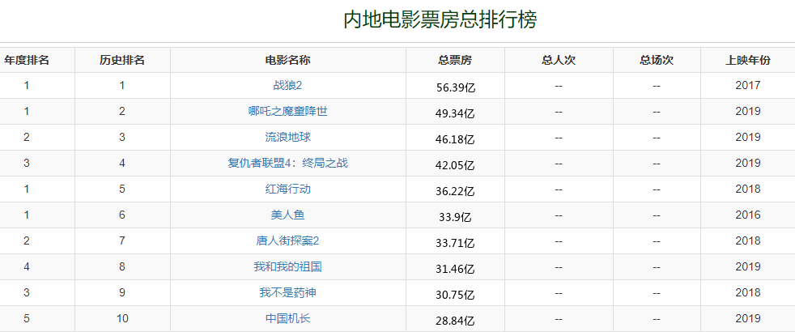The image size is (795, 332).
Task: Click the 2016 release year cell
Action: pyautogui.click(x=748, y=215)
